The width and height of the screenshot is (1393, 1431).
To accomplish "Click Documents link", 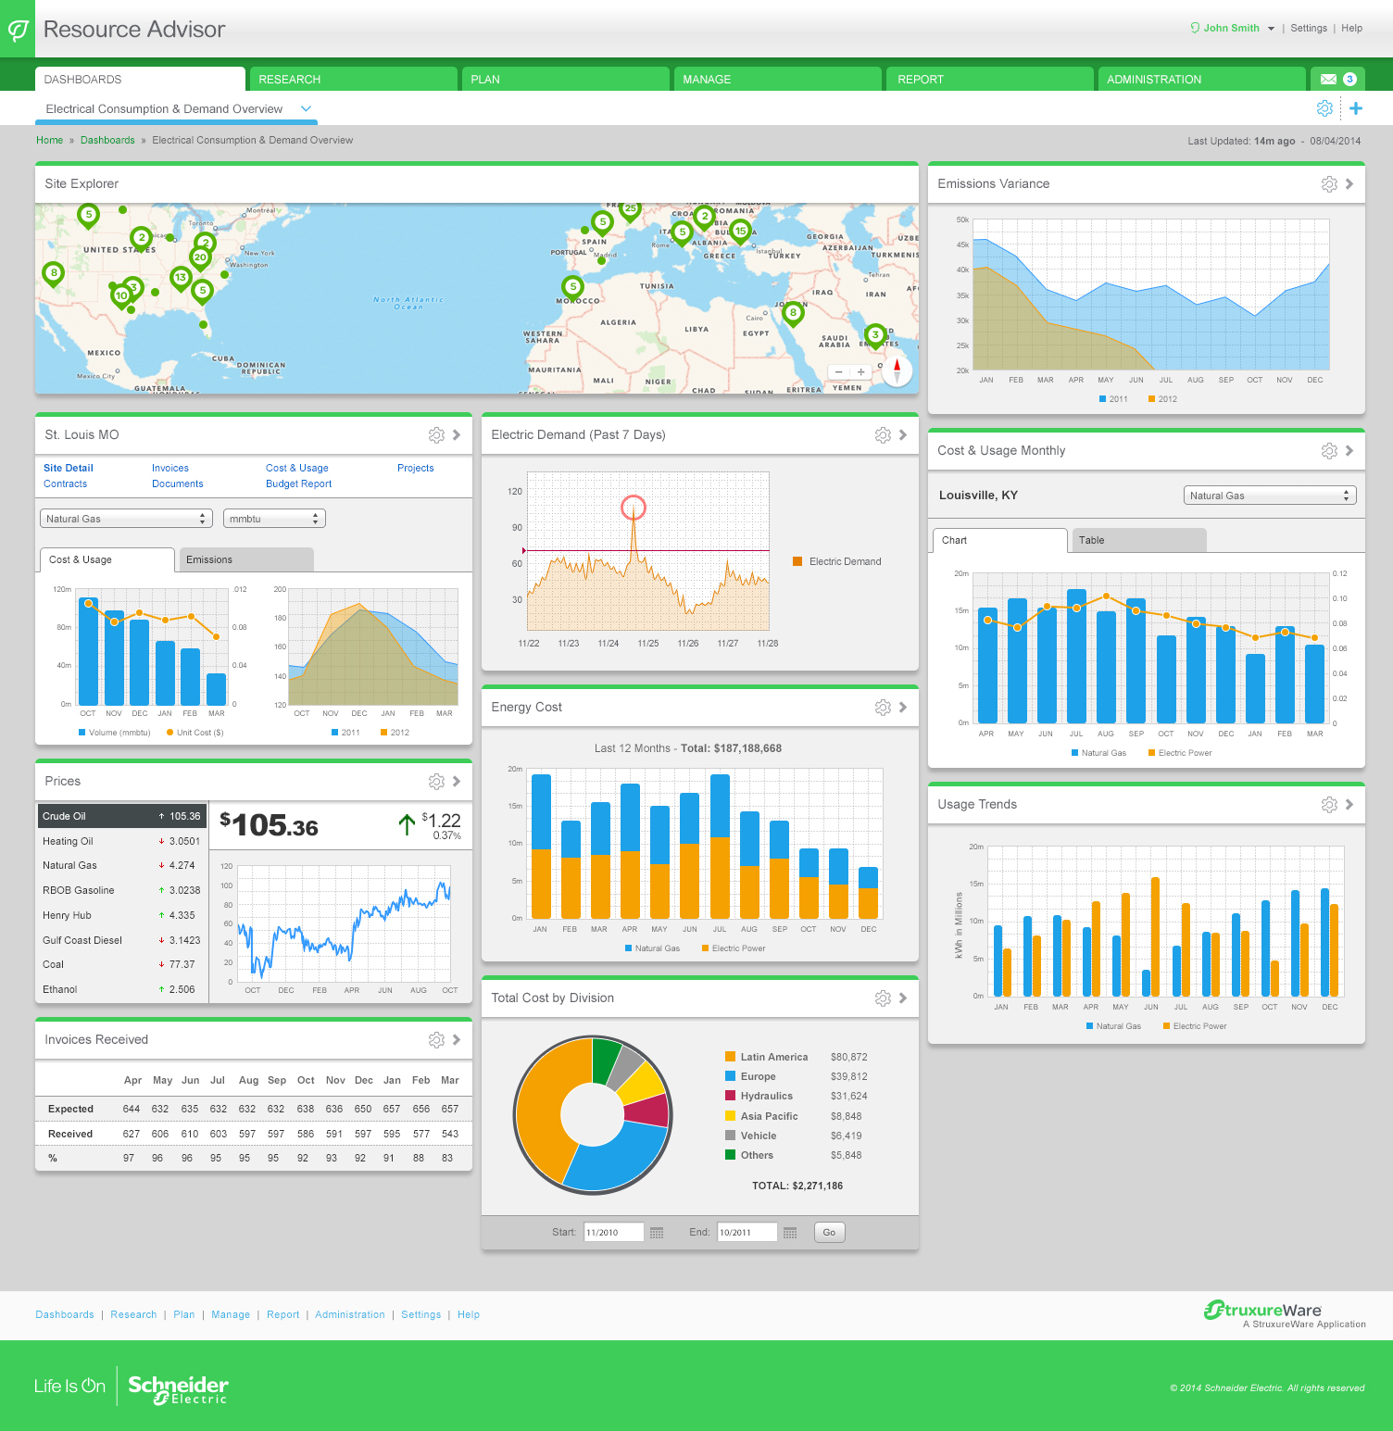I will tap(178, 483).
